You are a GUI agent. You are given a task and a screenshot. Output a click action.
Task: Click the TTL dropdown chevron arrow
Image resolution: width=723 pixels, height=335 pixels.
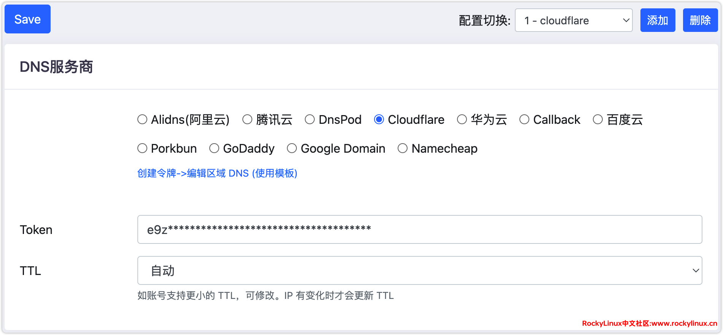(696, 271)
